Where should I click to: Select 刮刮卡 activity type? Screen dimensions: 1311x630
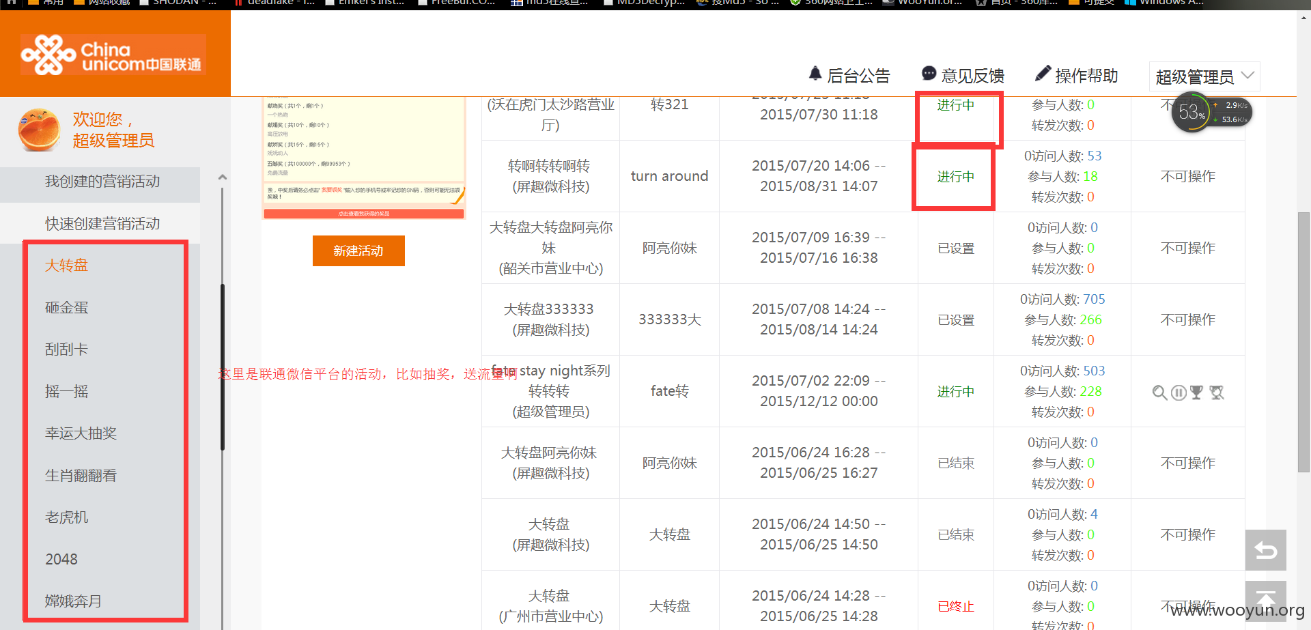66,349
